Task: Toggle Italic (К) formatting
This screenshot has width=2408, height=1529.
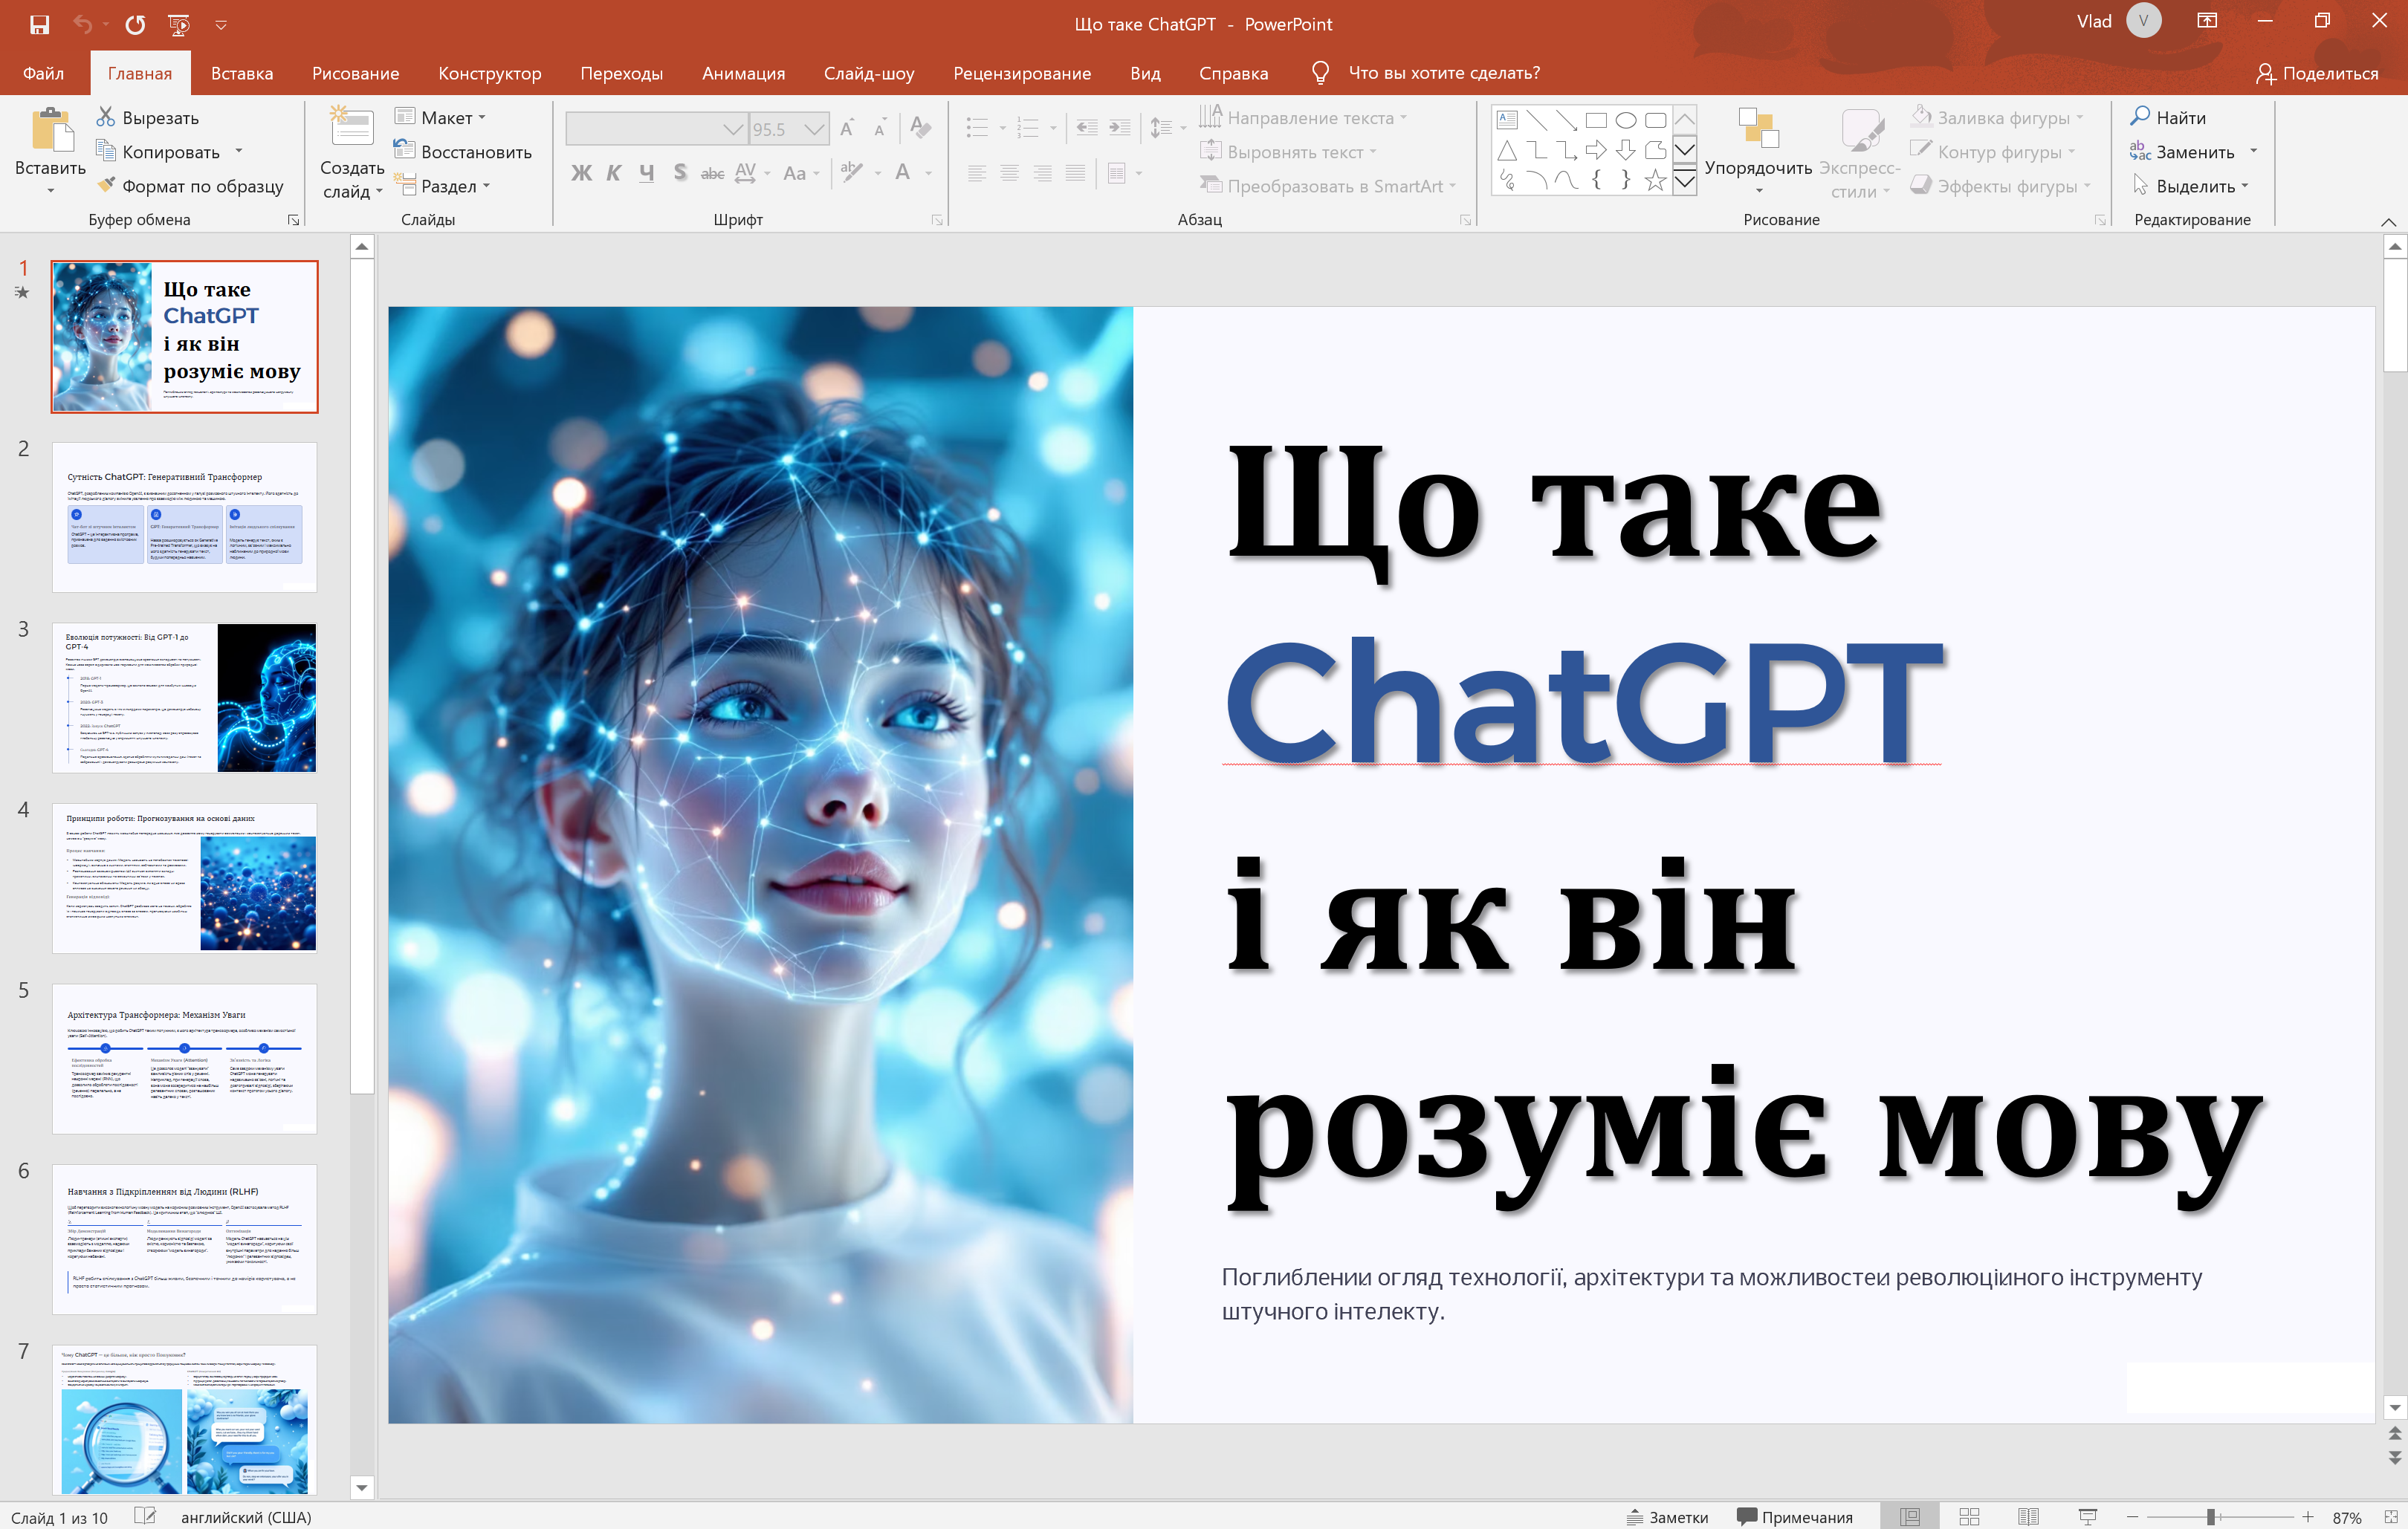Action: click(x=614, y=173)
